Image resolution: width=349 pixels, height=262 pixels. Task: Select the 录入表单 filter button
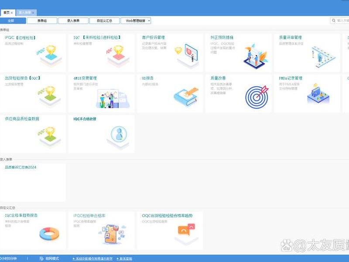pos(73,21)
